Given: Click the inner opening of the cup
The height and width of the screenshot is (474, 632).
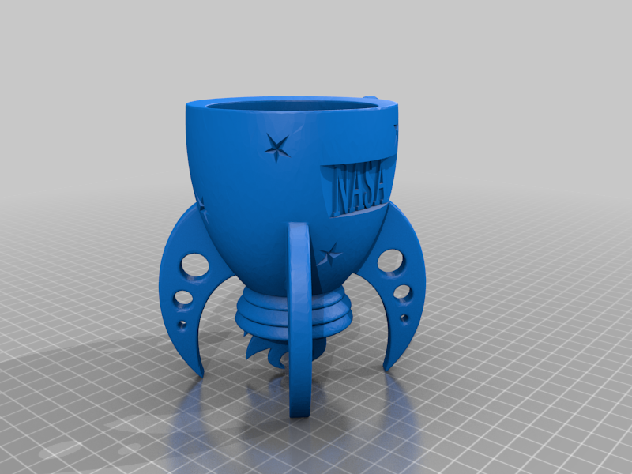Looking at the screenshot, I should pos(293,107).
